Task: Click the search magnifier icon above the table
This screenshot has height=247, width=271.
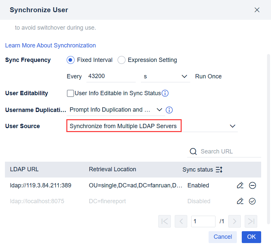Action: click(193, 151)
